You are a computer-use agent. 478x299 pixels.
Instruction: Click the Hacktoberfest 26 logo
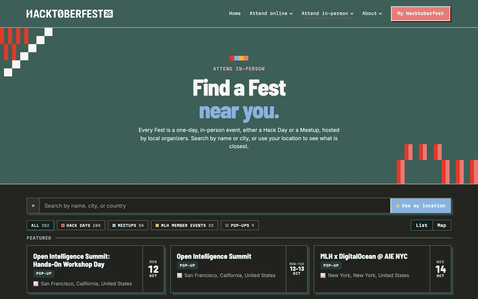pyautogui.click(x=70, y=14)
